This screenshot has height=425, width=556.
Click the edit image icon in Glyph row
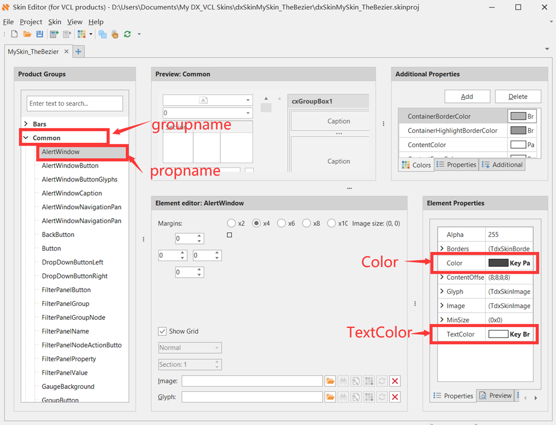(x=356, y=397)
